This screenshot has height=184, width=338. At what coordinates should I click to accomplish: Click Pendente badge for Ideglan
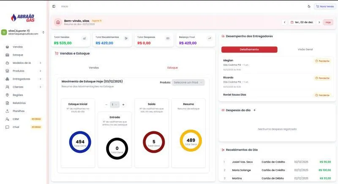point(322,61)
